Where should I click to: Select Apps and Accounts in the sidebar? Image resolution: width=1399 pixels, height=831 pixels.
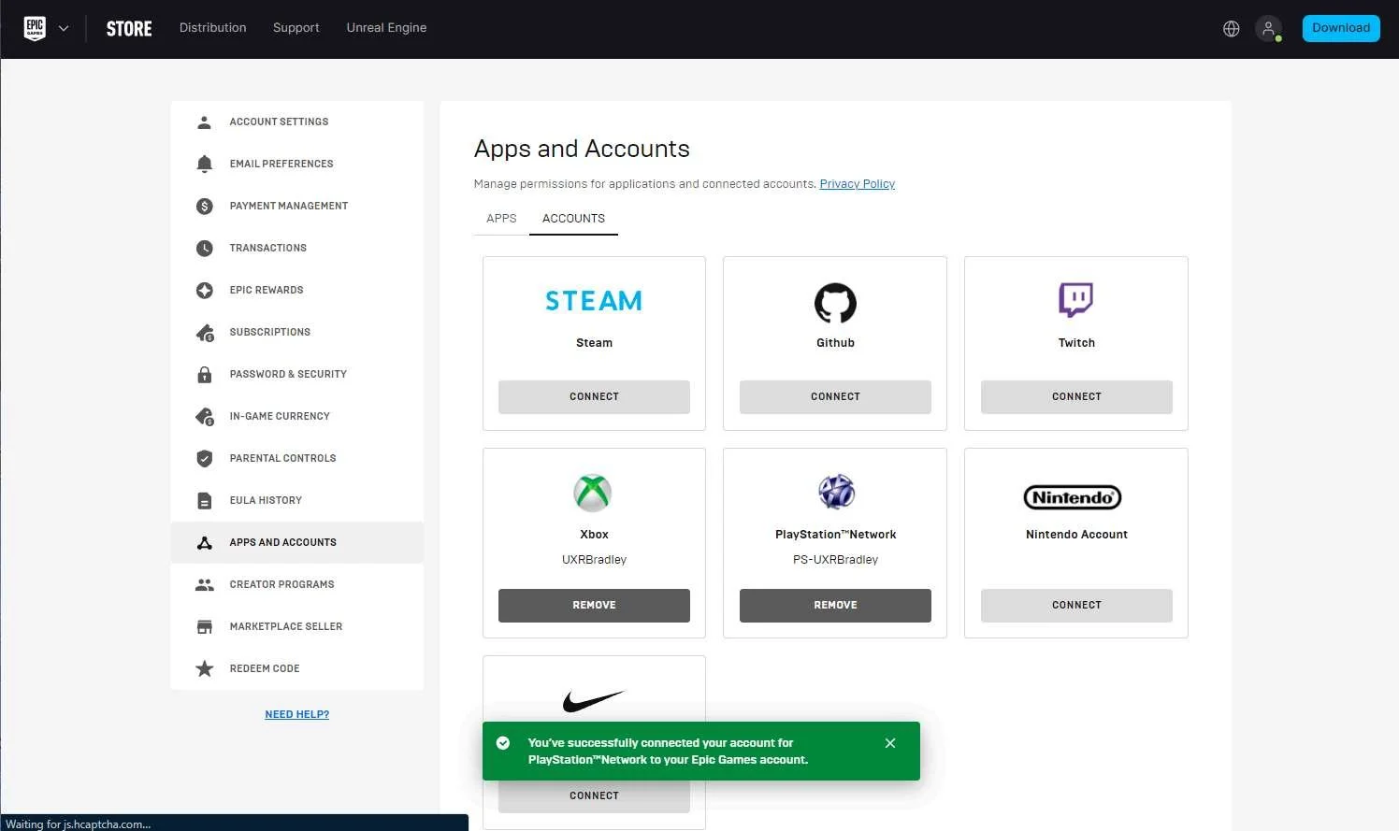[x=297, y=543]
